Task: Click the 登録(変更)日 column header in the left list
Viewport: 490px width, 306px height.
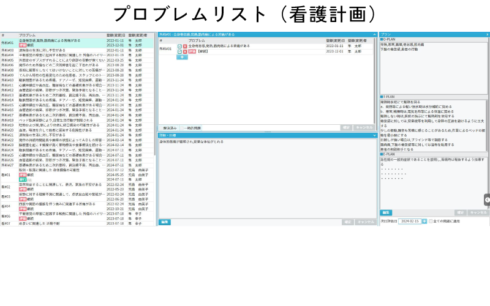Action: tap(115, 35)
